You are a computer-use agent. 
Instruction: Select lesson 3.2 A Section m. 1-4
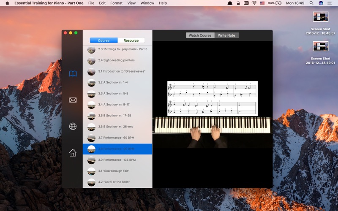[117, 82]
